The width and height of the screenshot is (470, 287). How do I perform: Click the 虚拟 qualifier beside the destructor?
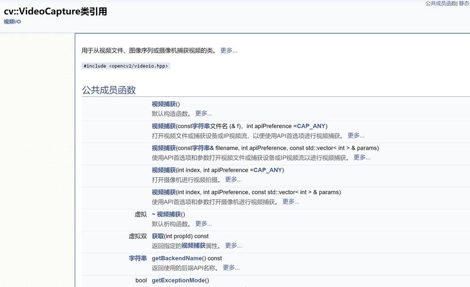click(x=141, y=214)
